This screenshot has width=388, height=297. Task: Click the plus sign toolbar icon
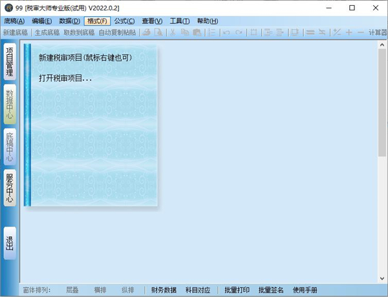349,32
